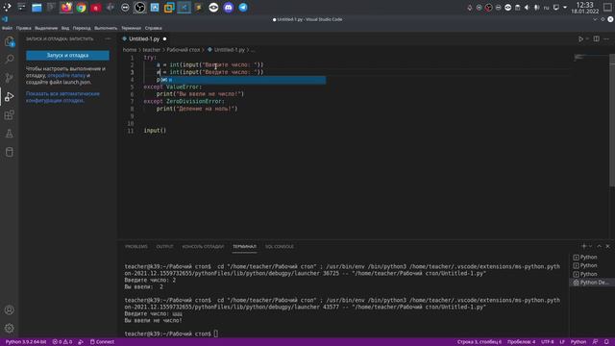Image resolution: width=615 pixels, height=346 pixels.
Task: Open the clock and date widget
Action: pyautogui.click(x=584, y=8)
